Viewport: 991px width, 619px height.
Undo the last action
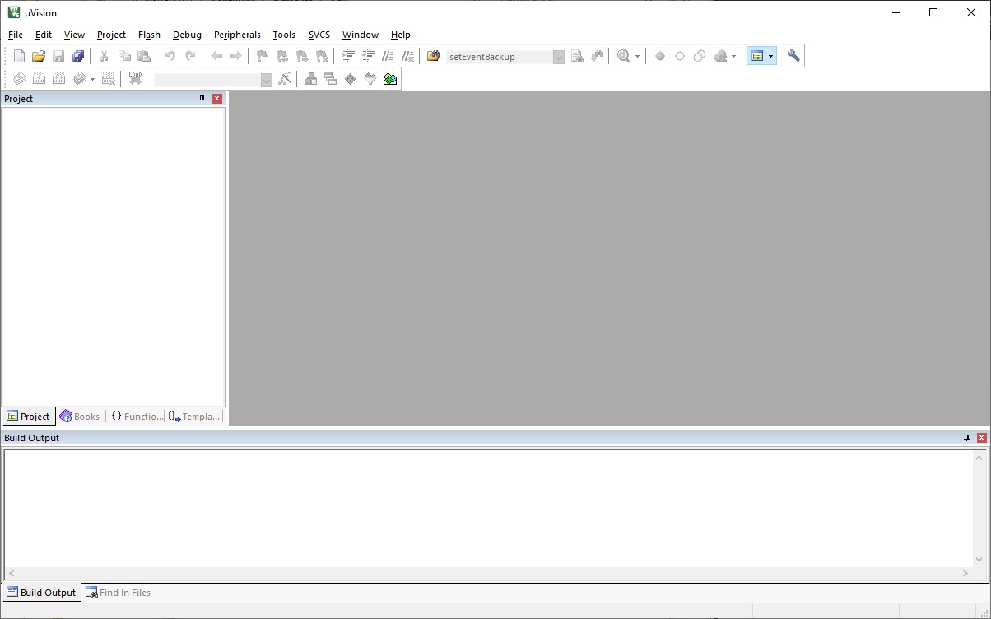(x=170, y=56)
